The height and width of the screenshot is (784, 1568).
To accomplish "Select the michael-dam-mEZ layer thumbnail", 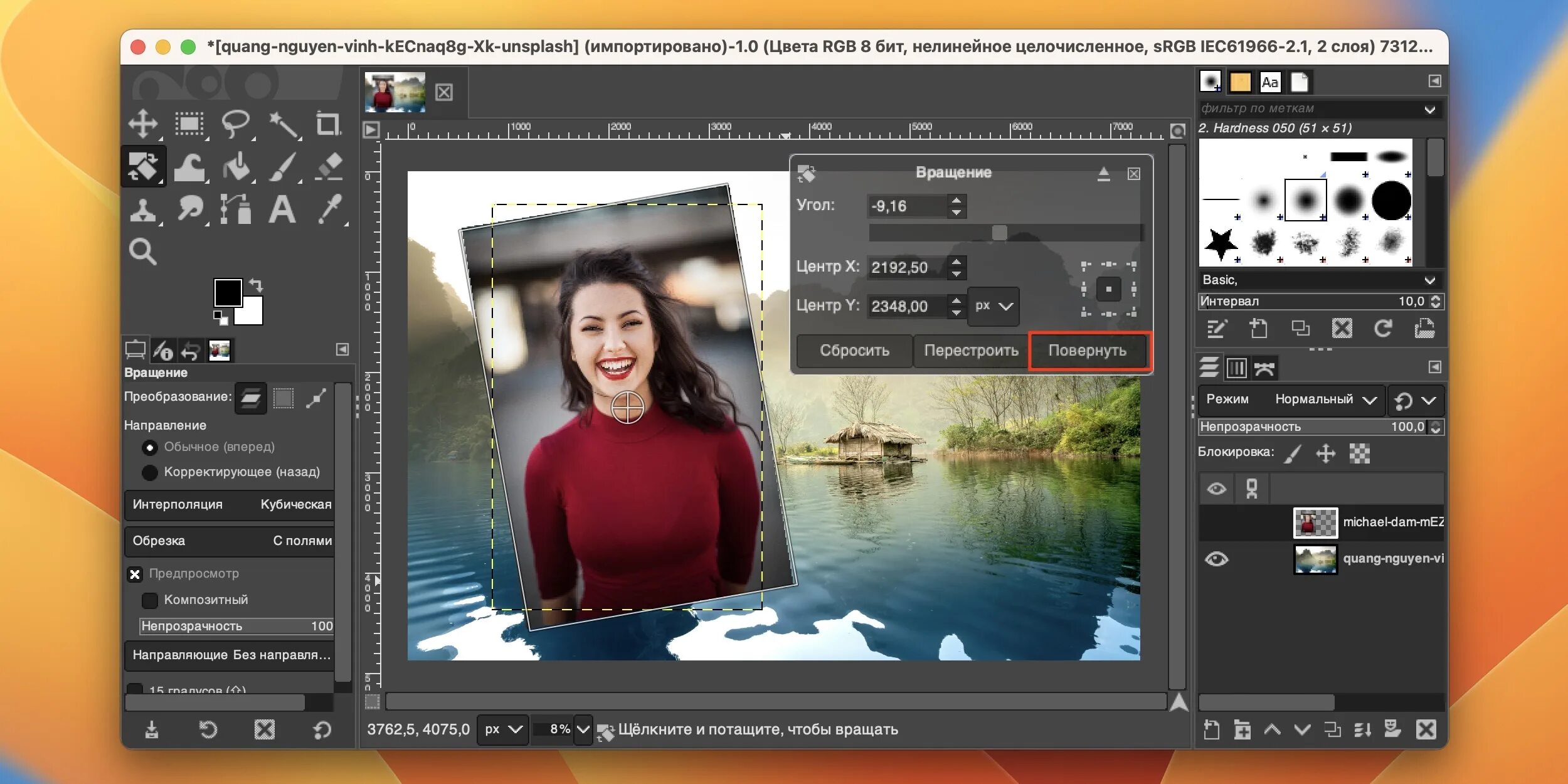I will coord(1315,522).
